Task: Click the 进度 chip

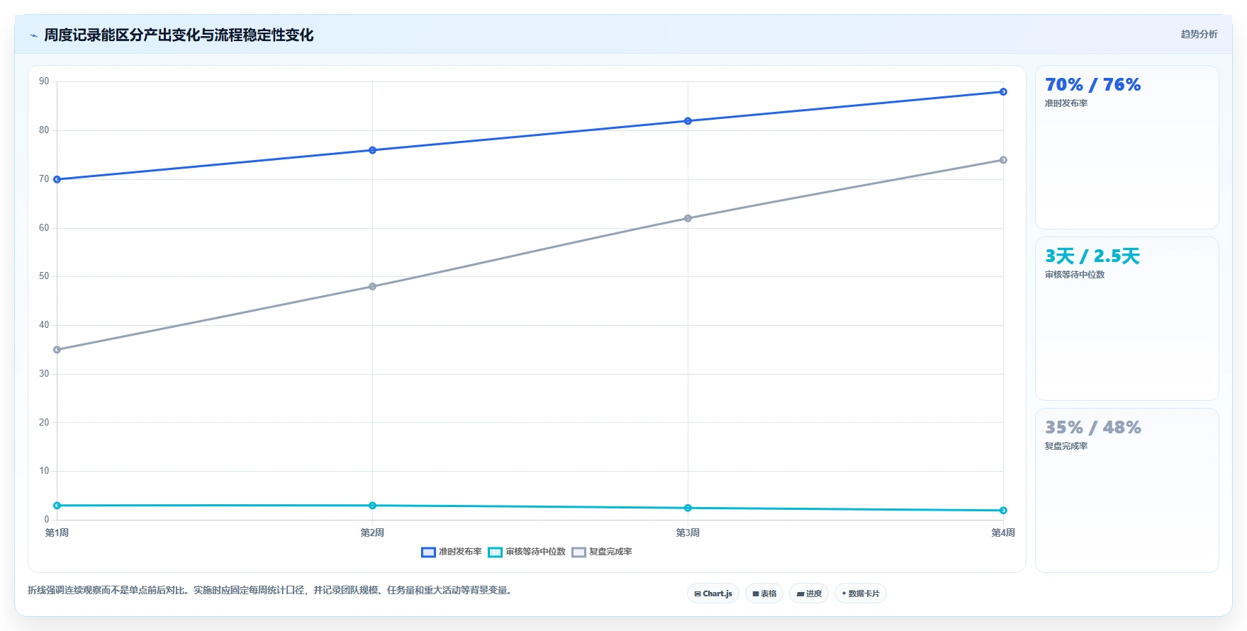Action: [x=809, y=593]
